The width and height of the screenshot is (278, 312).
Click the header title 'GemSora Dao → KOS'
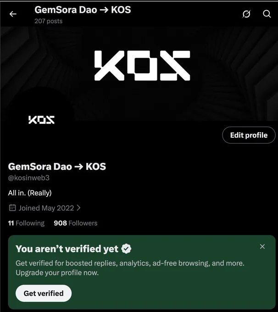pyautogui.click(x=83, y=10)
